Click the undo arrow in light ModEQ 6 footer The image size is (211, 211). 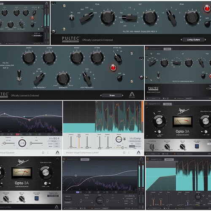48,152
